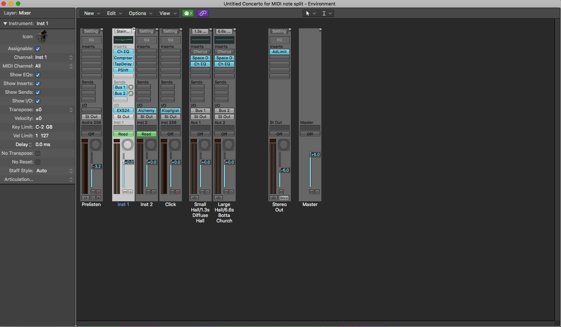Click the green MIDI Out toggle button
Screen dimensions: 561x327
point(188,13)
